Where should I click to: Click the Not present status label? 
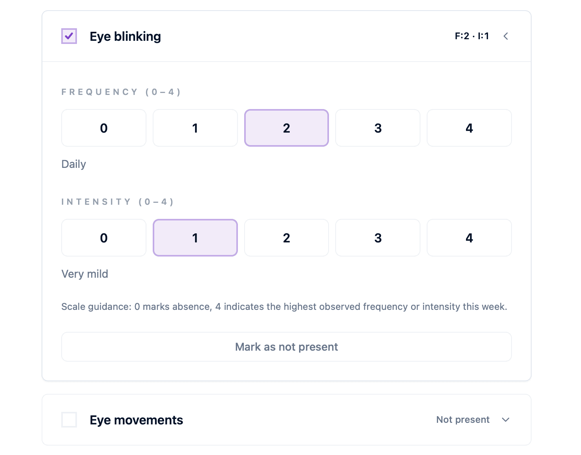click(463, 420)
